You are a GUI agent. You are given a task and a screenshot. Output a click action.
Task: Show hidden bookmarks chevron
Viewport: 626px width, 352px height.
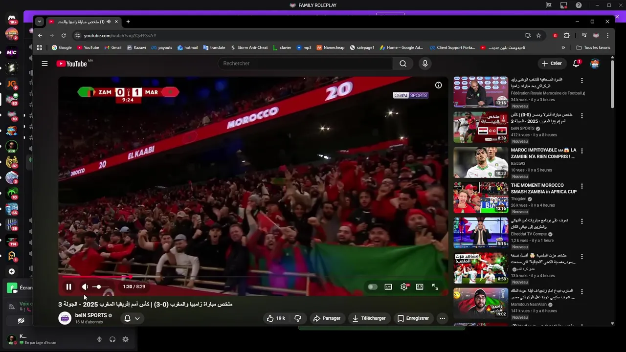pyautogui.click(x=563, y=47)
